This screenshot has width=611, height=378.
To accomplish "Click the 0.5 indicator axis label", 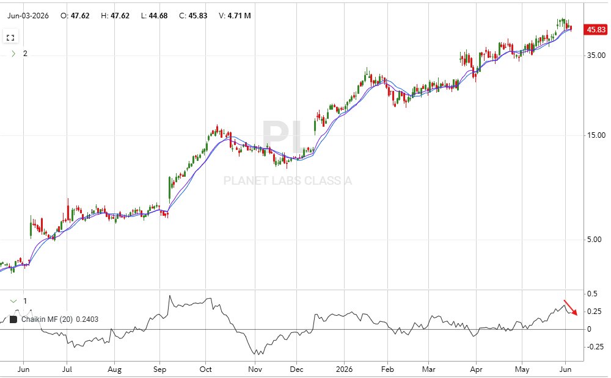I will pos(592,294).
